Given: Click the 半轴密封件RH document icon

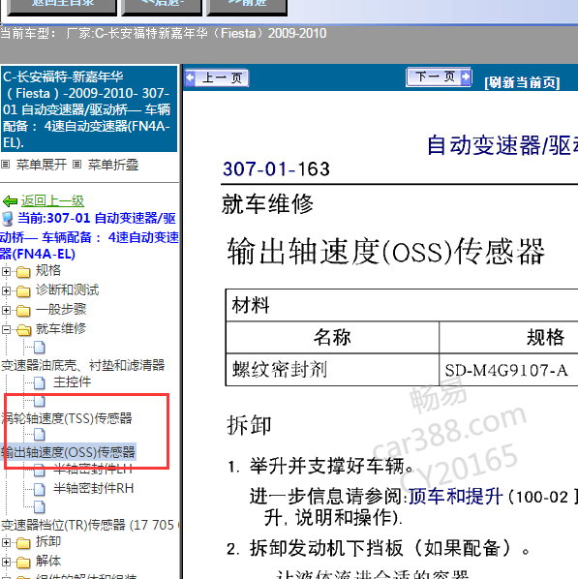Looking at the screenshot, I should (39, 489).
